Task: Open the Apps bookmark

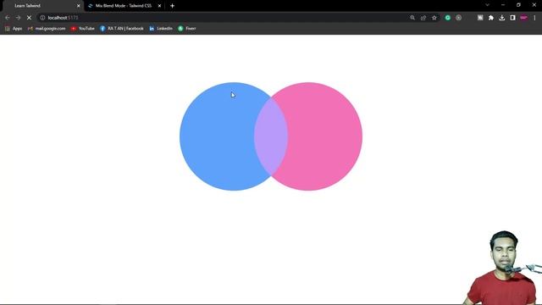Action: point(14,29)
